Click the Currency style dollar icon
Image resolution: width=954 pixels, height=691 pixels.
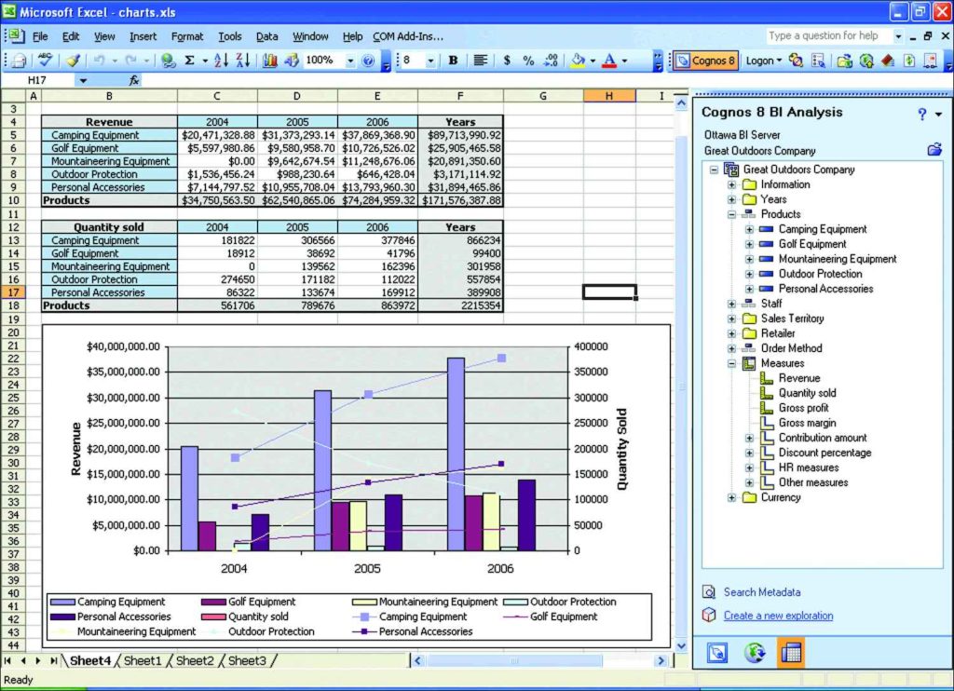[507, 61]
